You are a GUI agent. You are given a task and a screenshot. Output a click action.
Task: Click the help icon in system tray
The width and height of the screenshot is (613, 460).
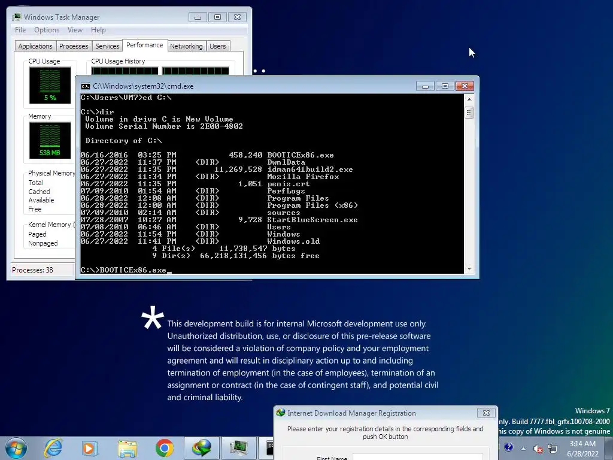tap(509, 447)
